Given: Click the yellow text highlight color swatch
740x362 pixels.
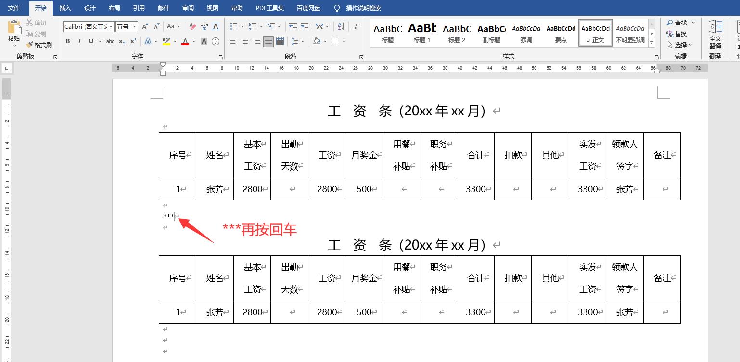Looking at the screenshot, I should [166, 43].
